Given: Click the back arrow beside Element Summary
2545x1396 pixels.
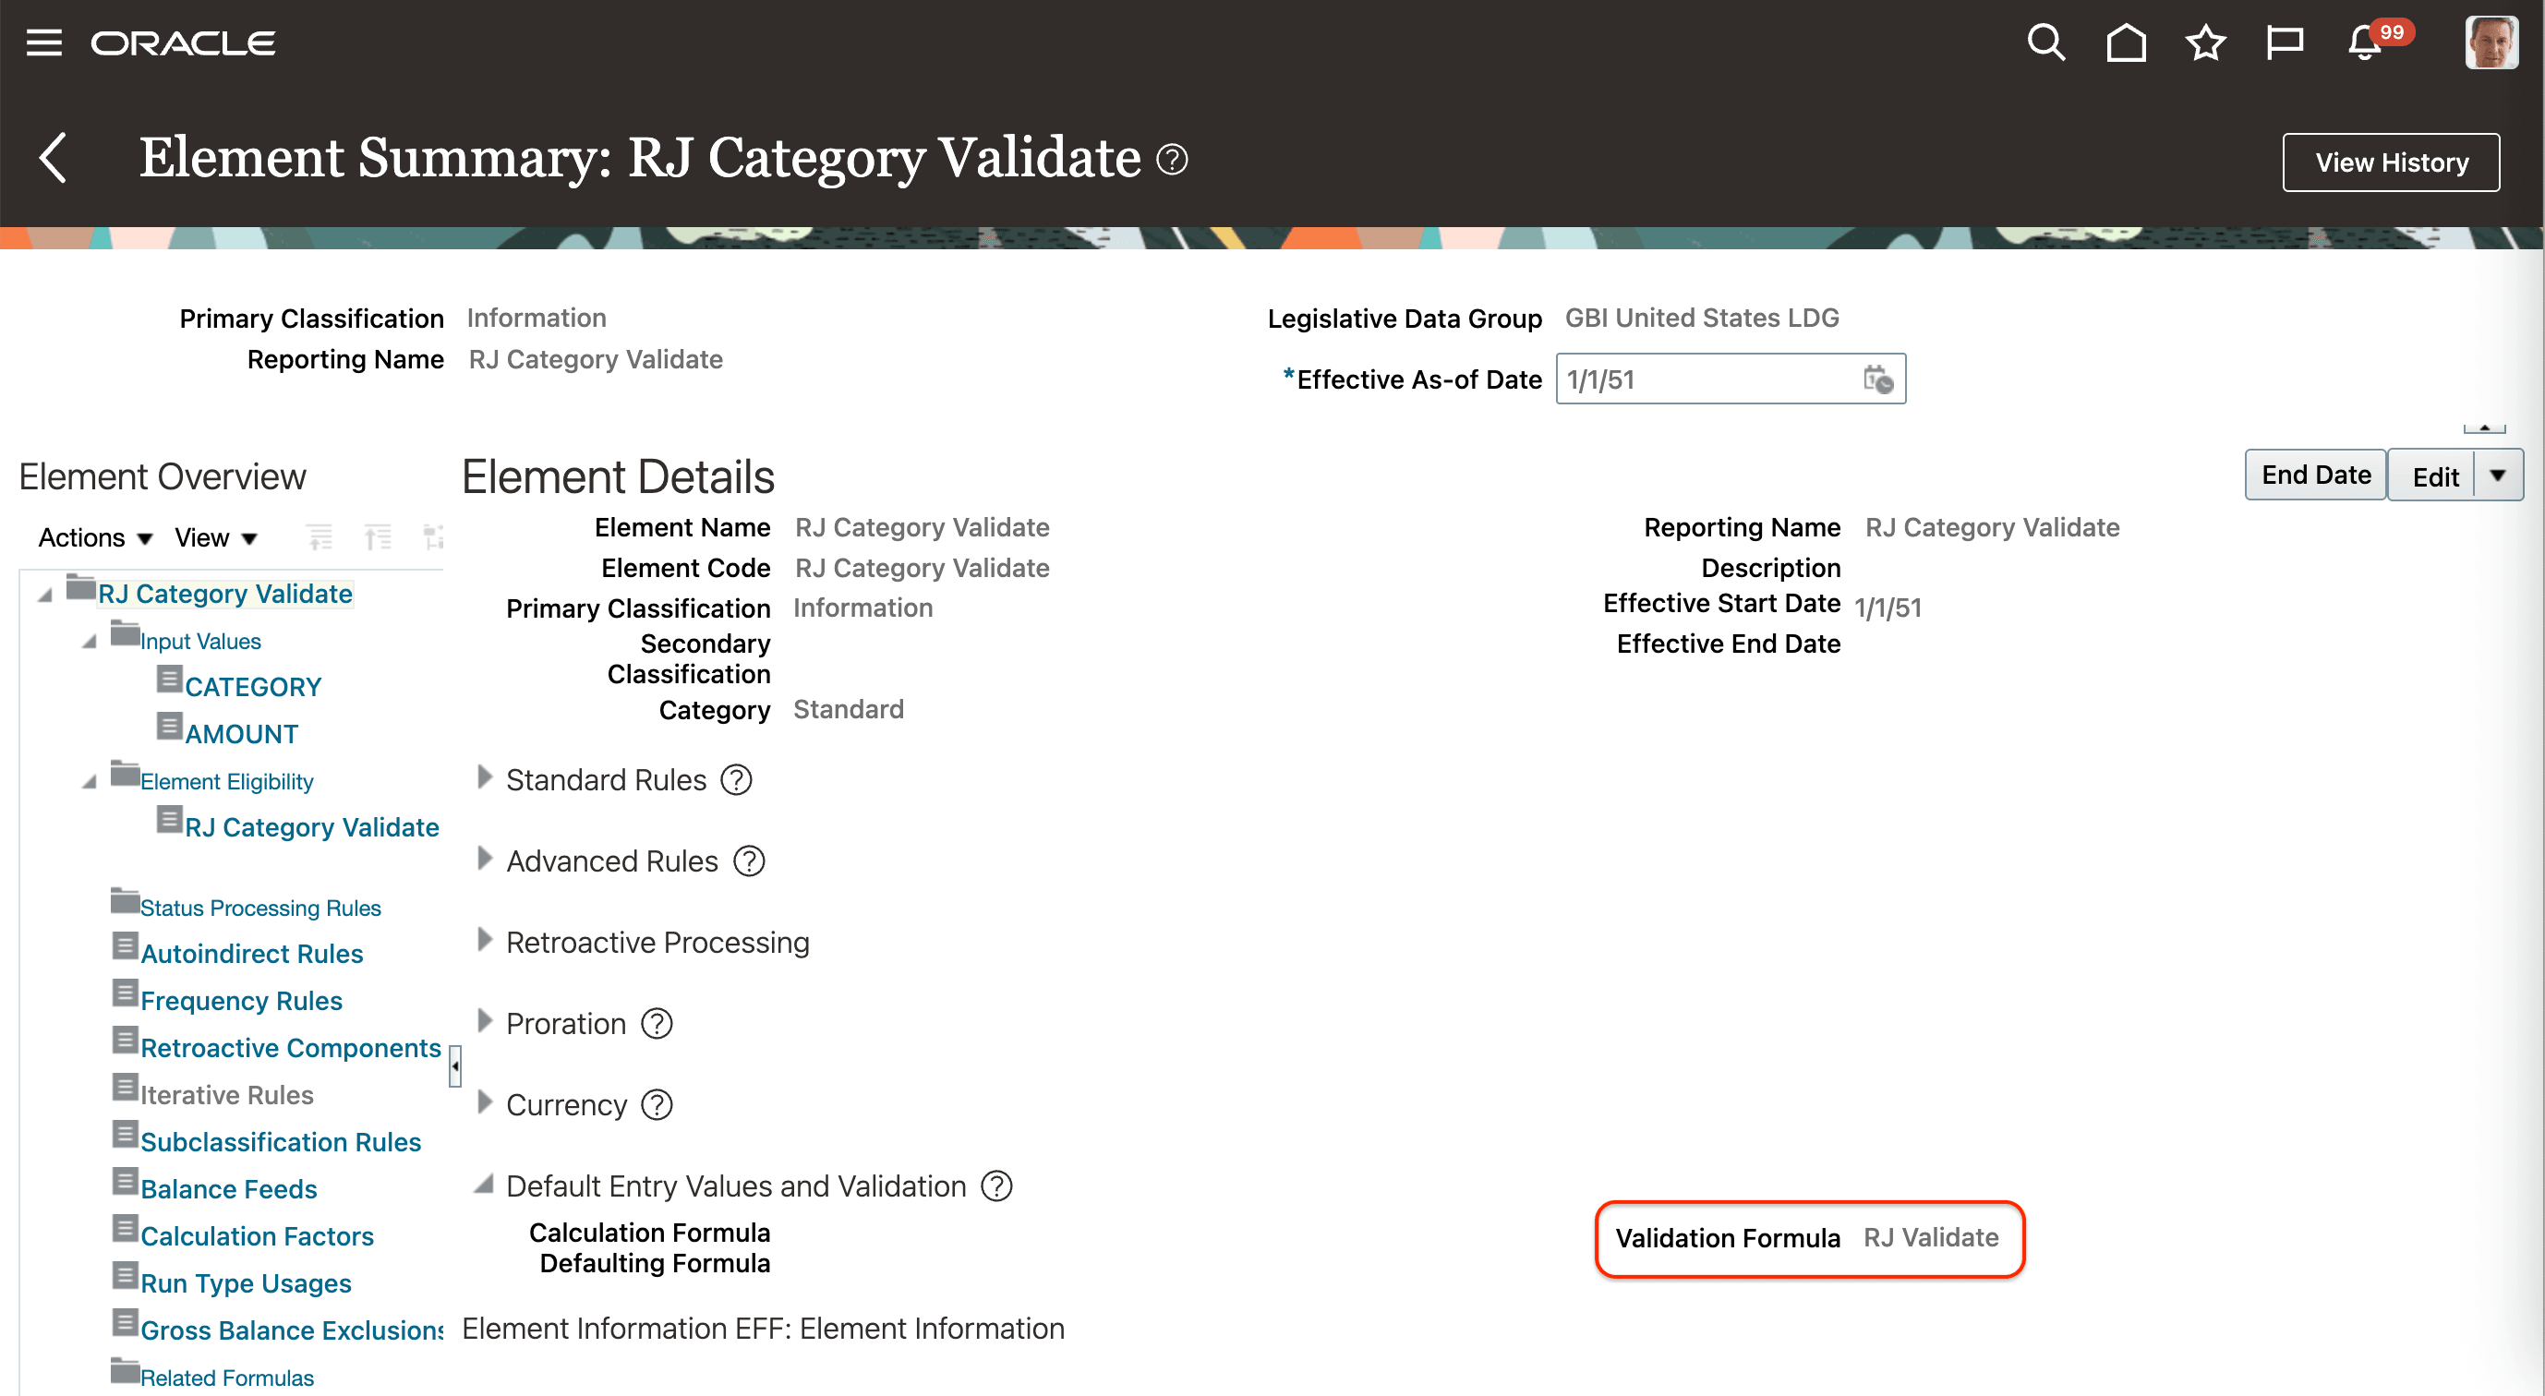Looking at the screenshot, I should click(x=54, y=158).
